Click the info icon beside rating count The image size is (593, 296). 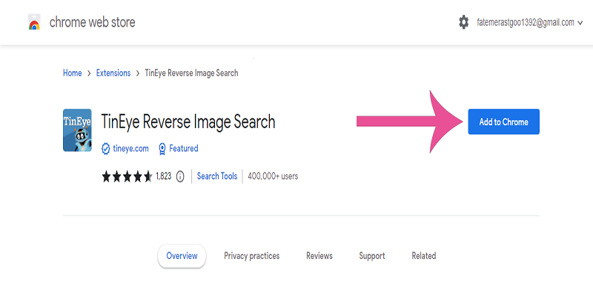pyautogui.click(x=180, y=176)
